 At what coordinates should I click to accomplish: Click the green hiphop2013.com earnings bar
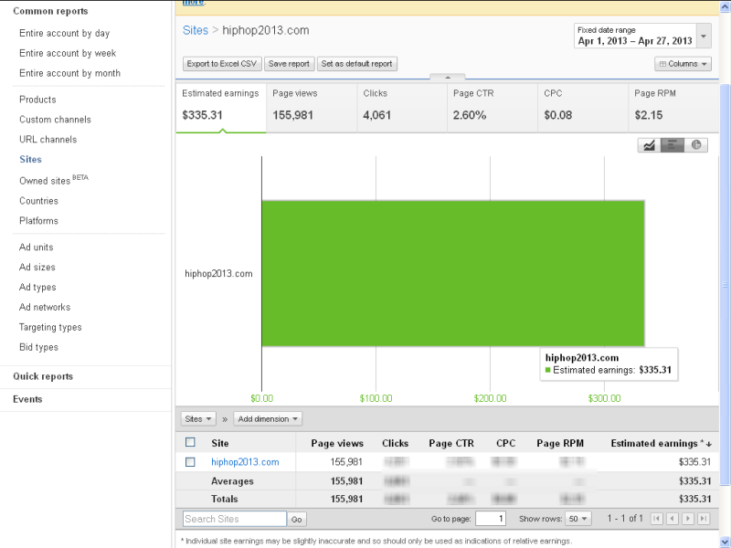(453, 273)
